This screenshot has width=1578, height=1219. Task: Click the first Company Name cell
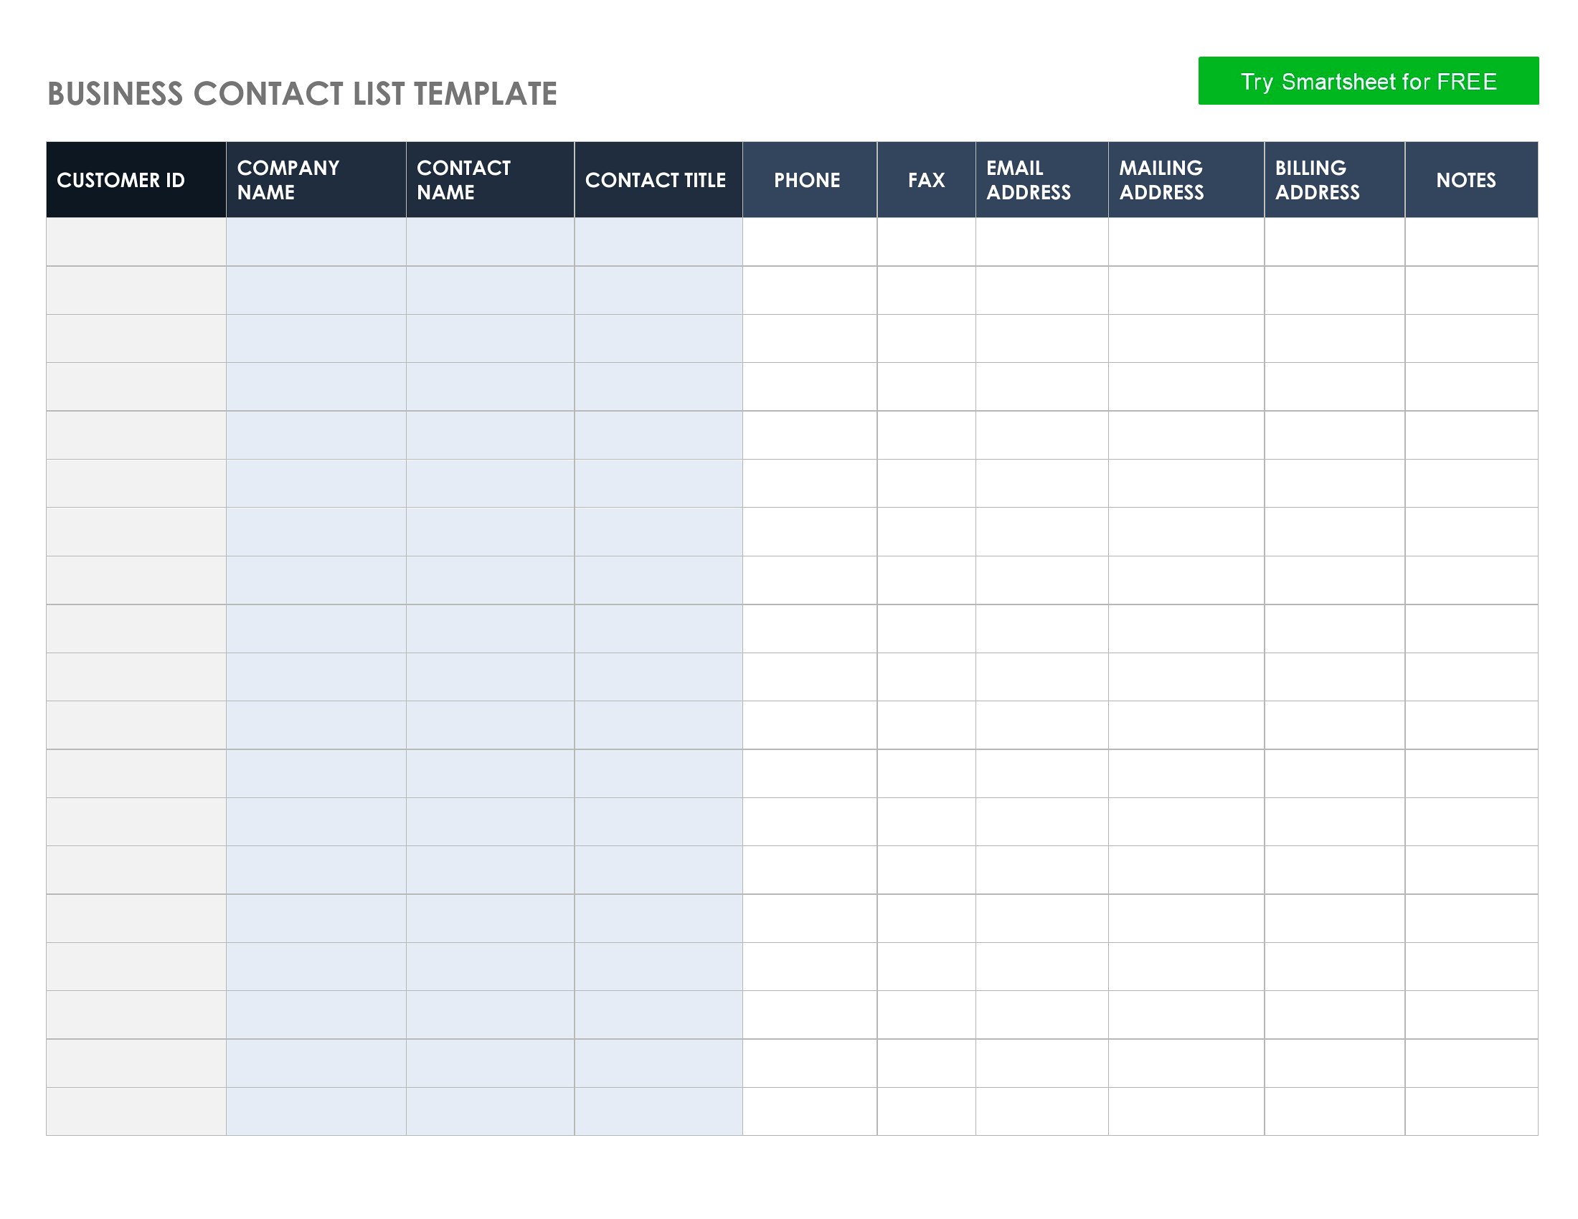(316, 242)
